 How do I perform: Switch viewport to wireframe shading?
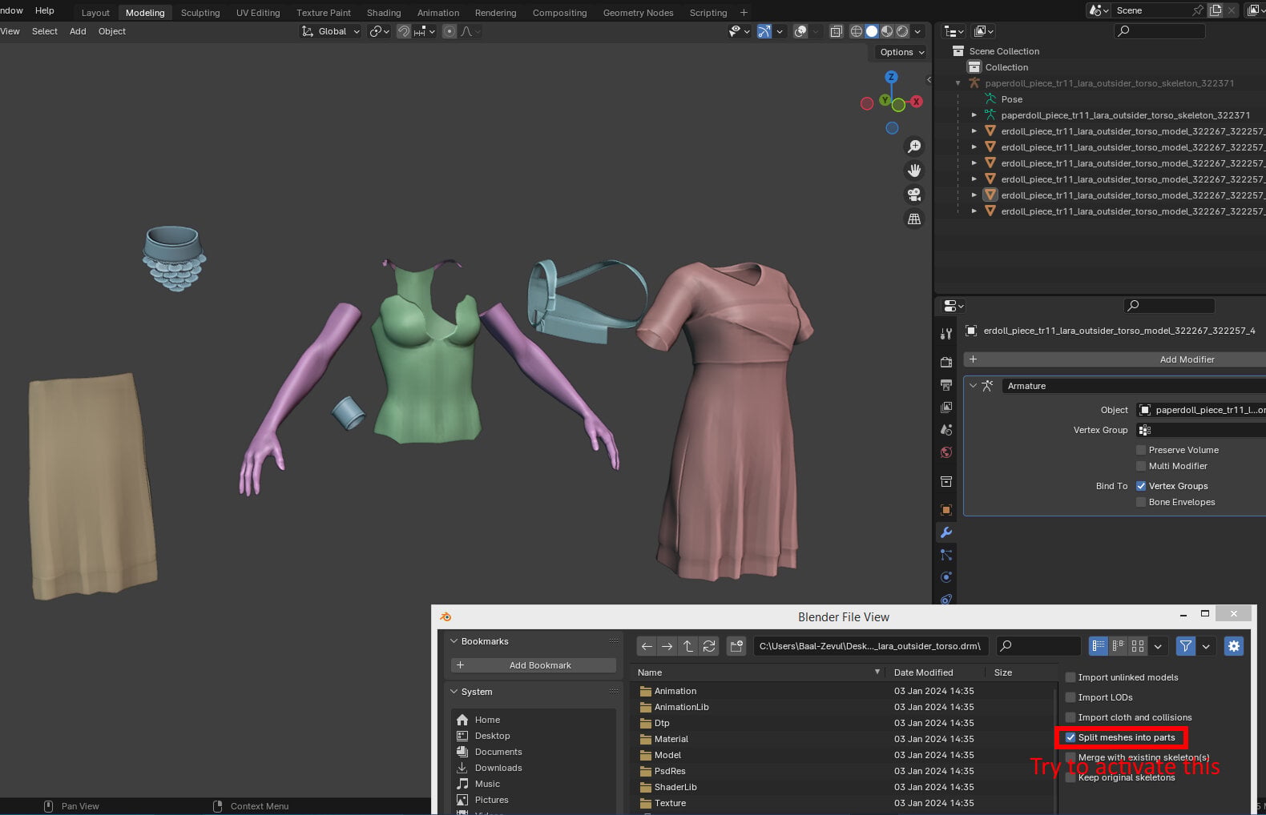[x=857, y=31]
